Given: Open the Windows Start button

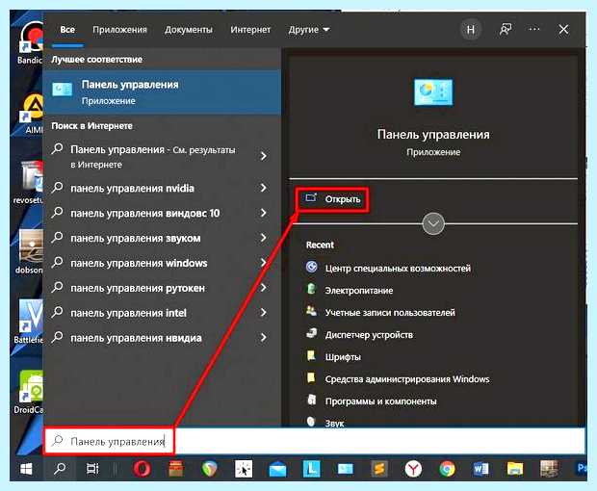Looking at the screenshot, I should click(x=26, y=469).
